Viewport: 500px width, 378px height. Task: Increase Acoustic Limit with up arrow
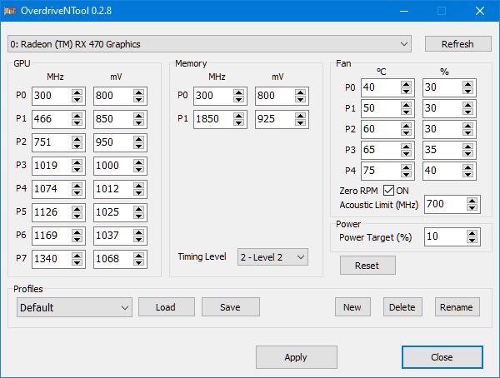[x=472, y=201]
